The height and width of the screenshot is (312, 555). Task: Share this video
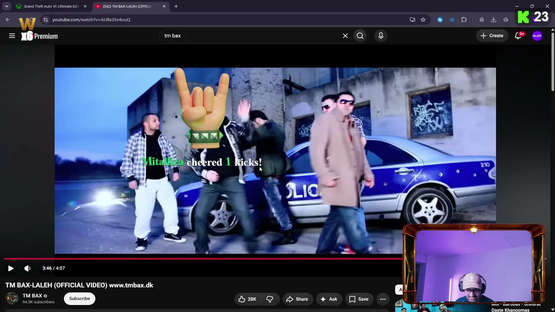tap(297, 299)
